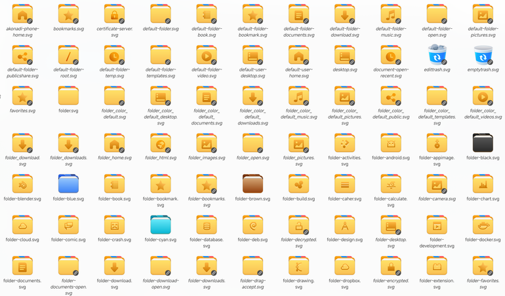Select the folder-black.svg icon
Screen dimensions: 505x296
click(483, 143)
